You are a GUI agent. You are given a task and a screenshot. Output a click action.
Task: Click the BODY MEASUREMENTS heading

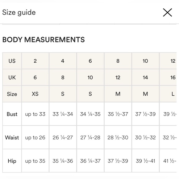[x=44, y=40]
